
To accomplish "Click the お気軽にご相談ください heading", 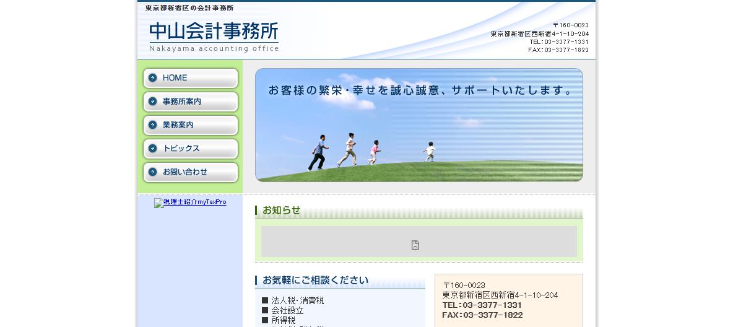I will (316, 280).
